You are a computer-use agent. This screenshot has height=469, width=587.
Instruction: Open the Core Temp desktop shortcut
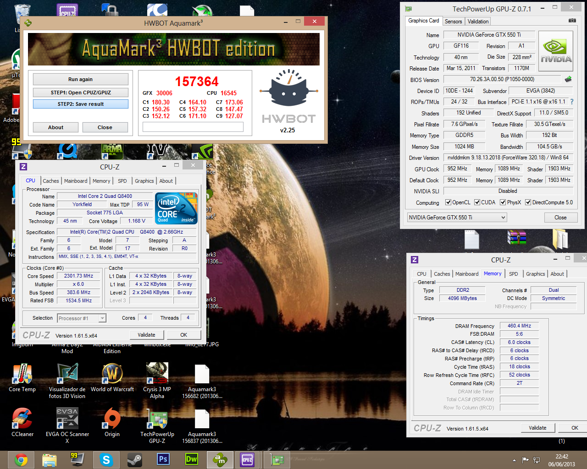click(x=22, y=378)
